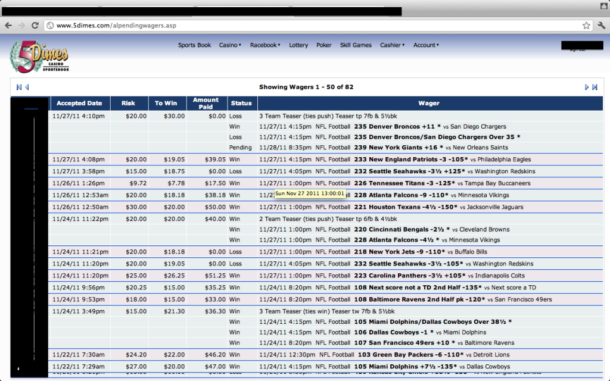This screenshot has height=381, width=610.
Task: Select Carolina Panthers -3½ +105 wager
Action: tap(392, 276)
